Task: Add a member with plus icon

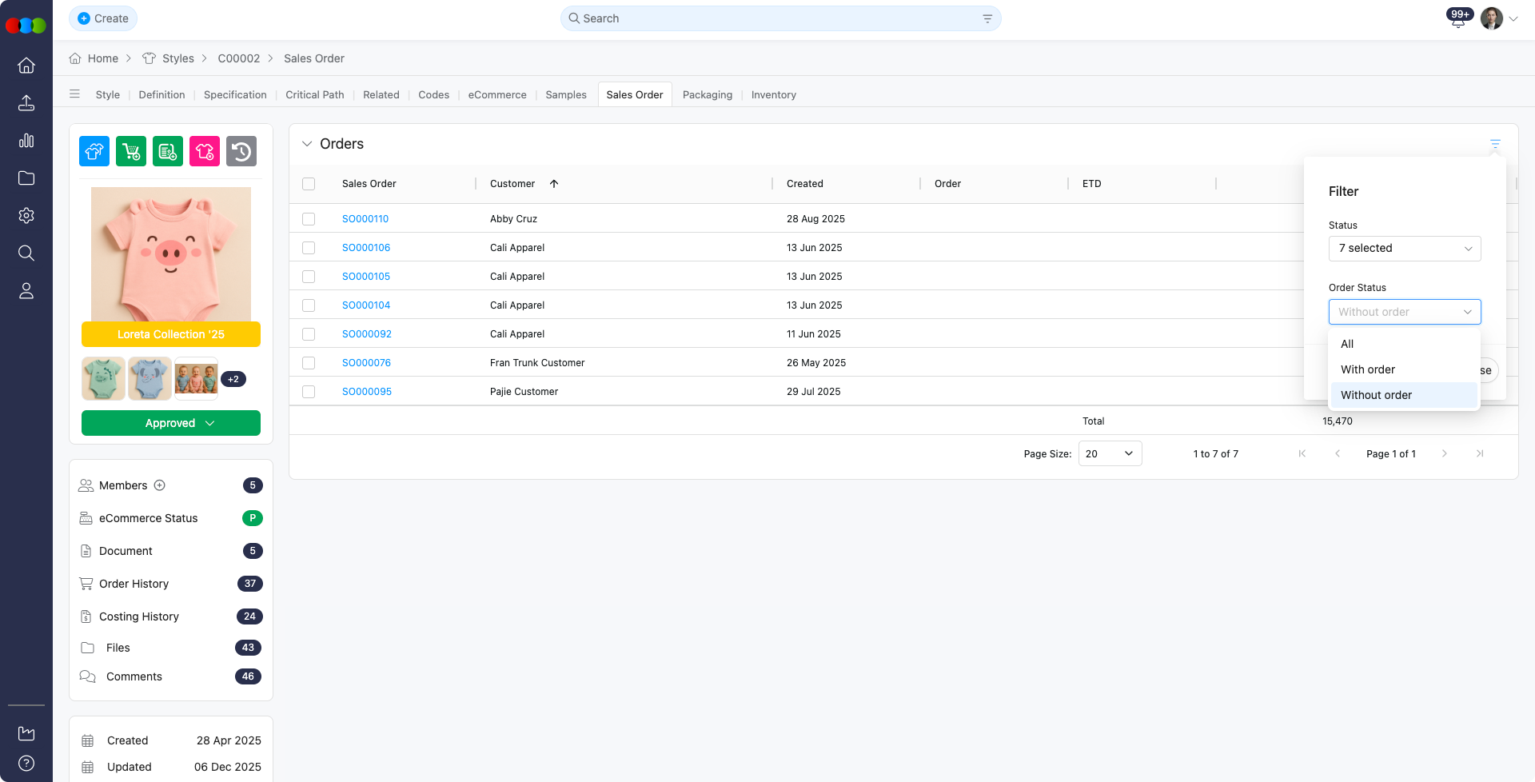Action: coord(160,485)
